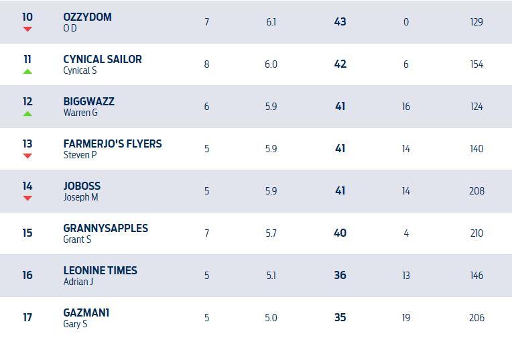The width and height of the screenshot is (512, 338).
Task: Open the OZZYDOM team entry
Action: (x=87, y=17)
